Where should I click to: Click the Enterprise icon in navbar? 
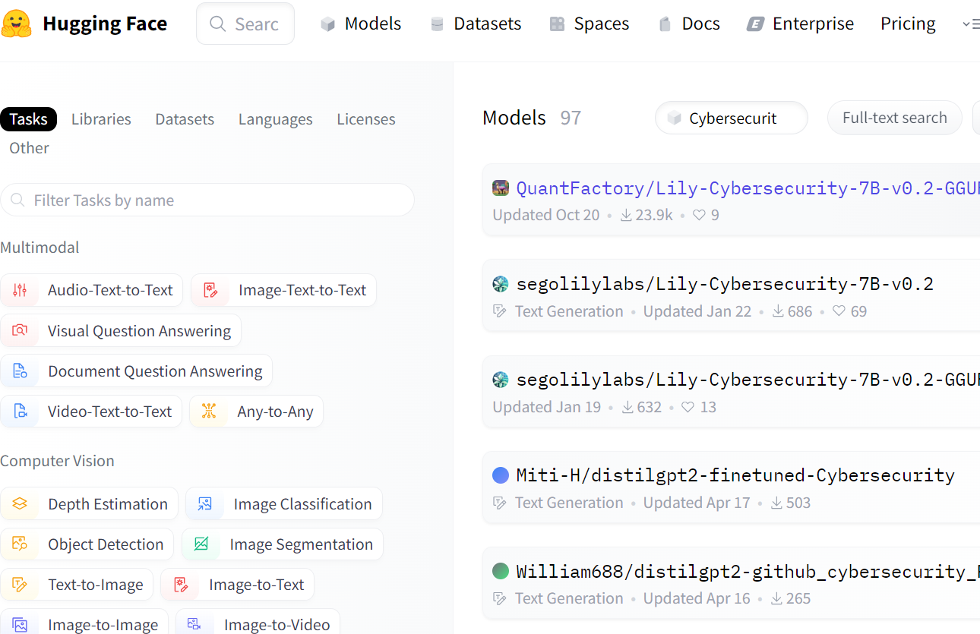755,24
